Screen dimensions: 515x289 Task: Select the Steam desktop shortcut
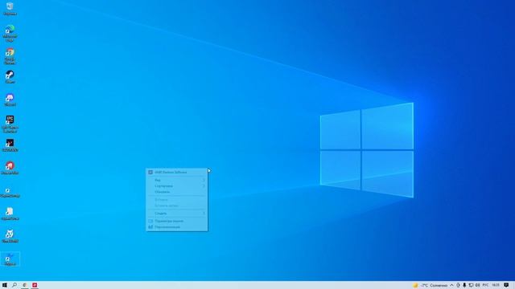(10, 77)
